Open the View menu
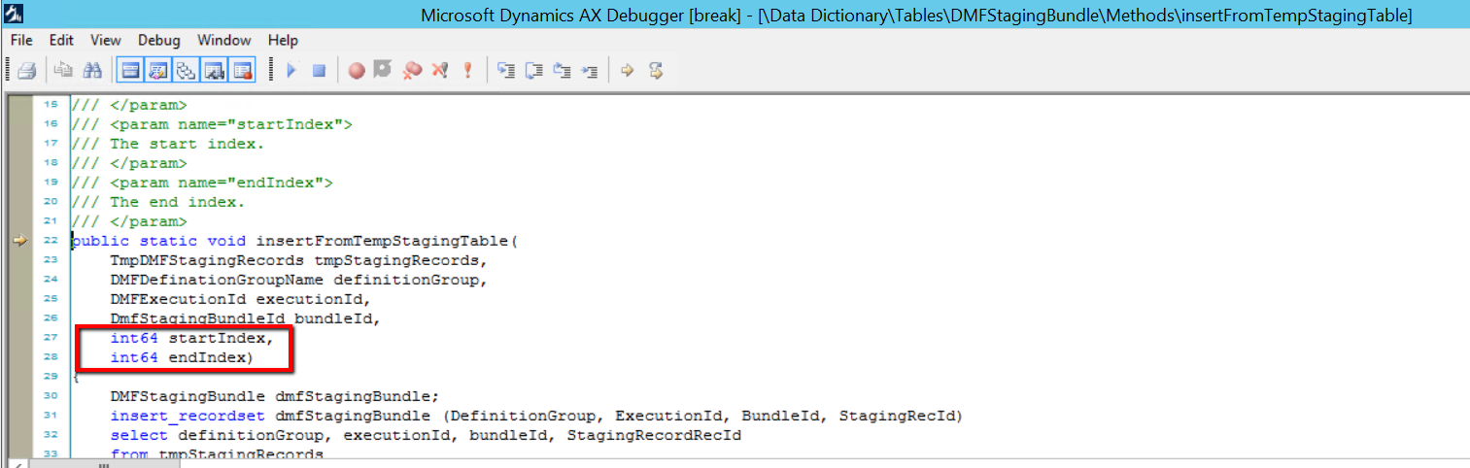Screen dimensions: 1470x468 [x=105, y=40]
